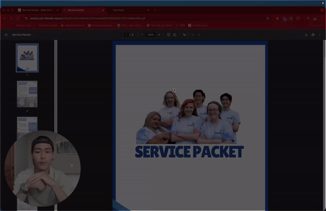Image resolution: width=326 pixels, height=211 pixels.
Task: Go forward in browser history
Action: 11,18
